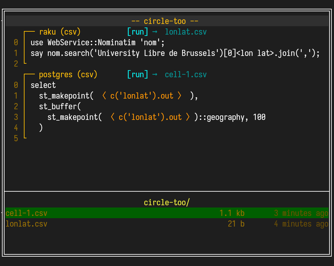Click line number 2 in raku gutter
Viewport: 334px width, 266px height.
16,64
